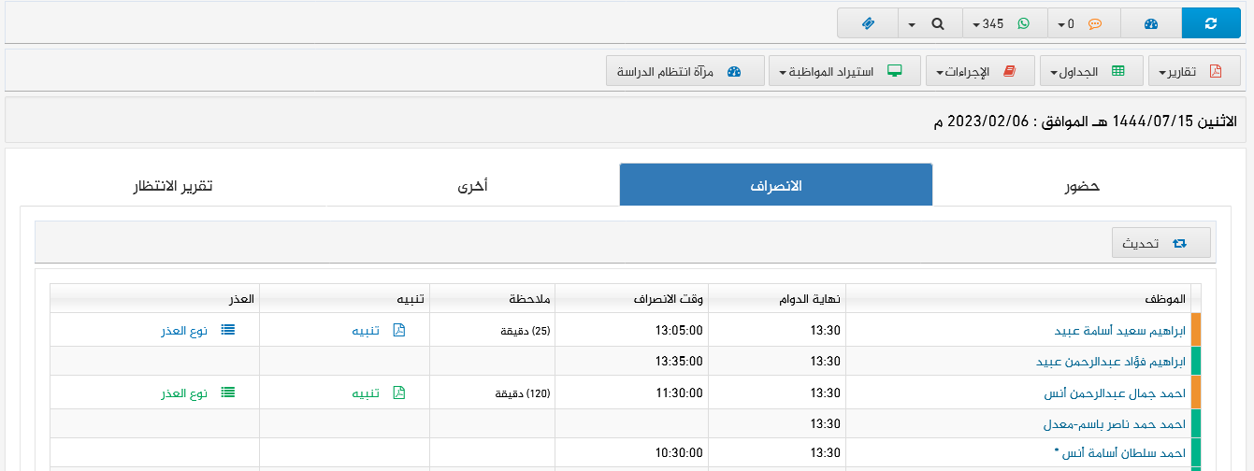Open the الجداول tables dropdown

[1088, 72]
